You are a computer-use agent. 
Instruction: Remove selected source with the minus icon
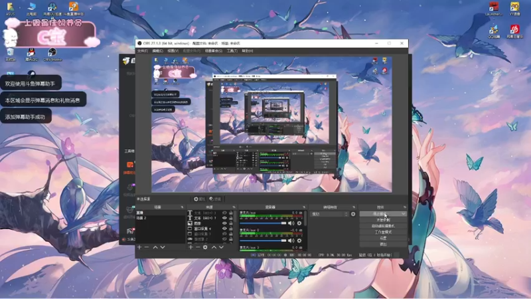click(198, 247)
